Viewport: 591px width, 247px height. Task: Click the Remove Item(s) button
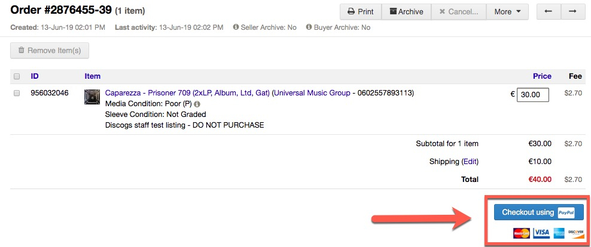tap(50, 51)
